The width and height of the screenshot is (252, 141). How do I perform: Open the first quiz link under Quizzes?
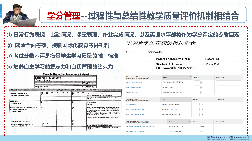coord(131,104)
